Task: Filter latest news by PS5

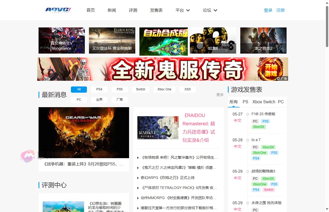Action: [119, 89]
